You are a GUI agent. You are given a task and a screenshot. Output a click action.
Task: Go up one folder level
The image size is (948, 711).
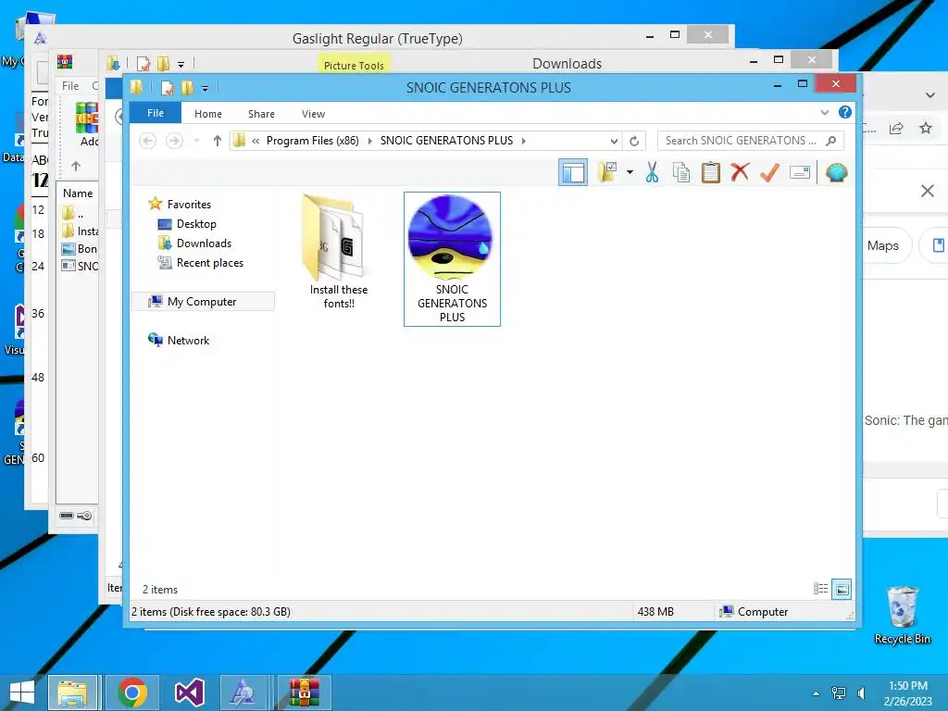pyautogui.click(x=217, y=141)
